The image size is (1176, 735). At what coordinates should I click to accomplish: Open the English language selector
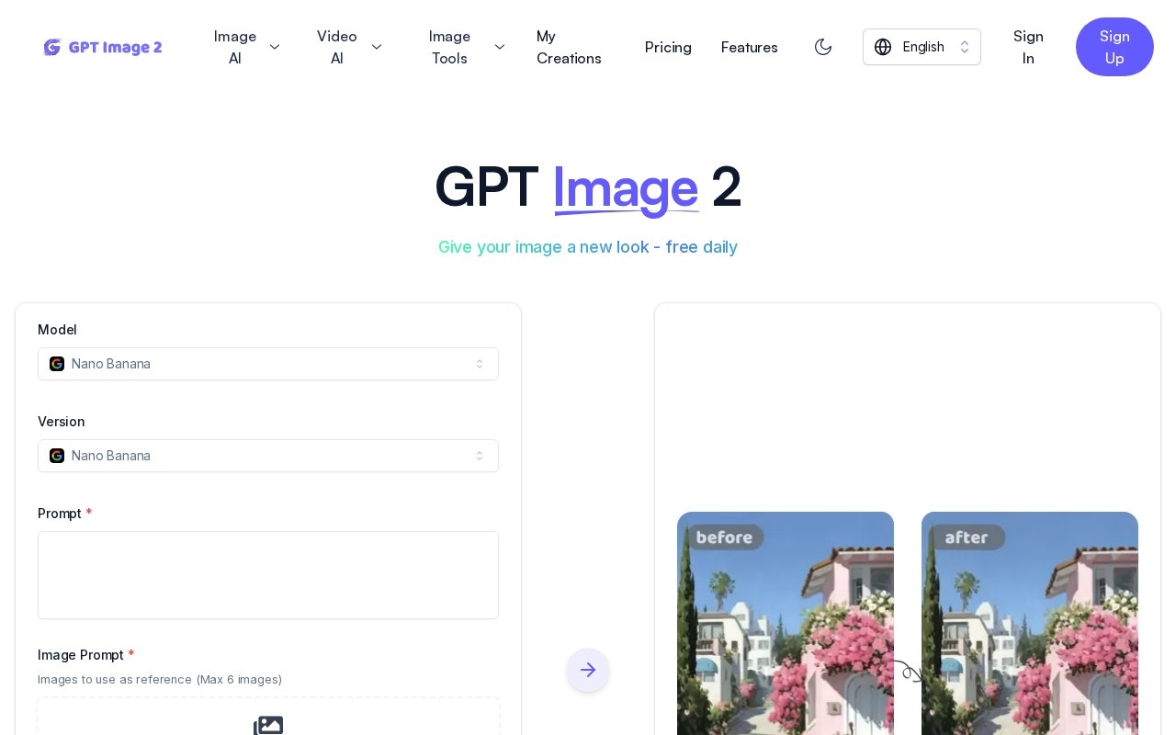[x=922, y=47]
